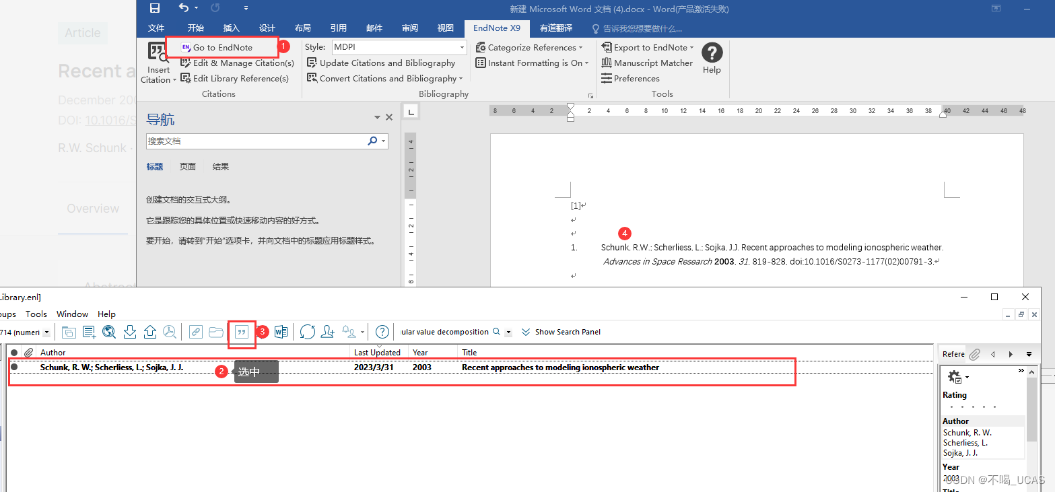Screen dimensions: 1055x492
Task: Click EndNote Open Link icon
Action: (196, 332)
